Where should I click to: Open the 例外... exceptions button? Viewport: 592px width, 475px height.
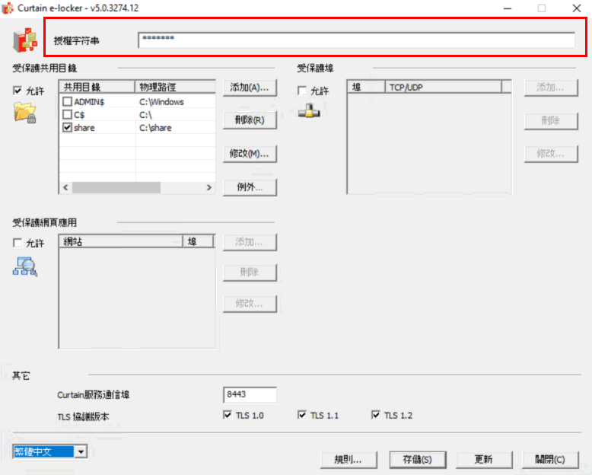pos(250,187)
